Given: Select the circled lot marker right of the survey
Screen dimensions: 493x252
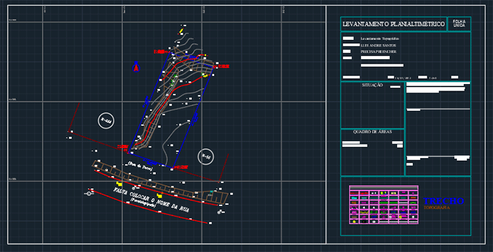Looking at the screenshot, I should [x=206, y=156].
